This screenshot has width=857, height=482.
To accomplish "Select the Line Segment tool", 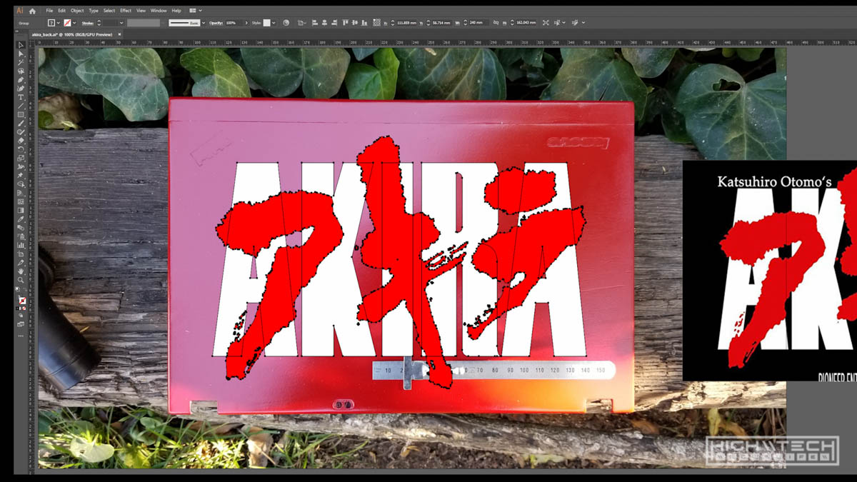I will [21, 106].
